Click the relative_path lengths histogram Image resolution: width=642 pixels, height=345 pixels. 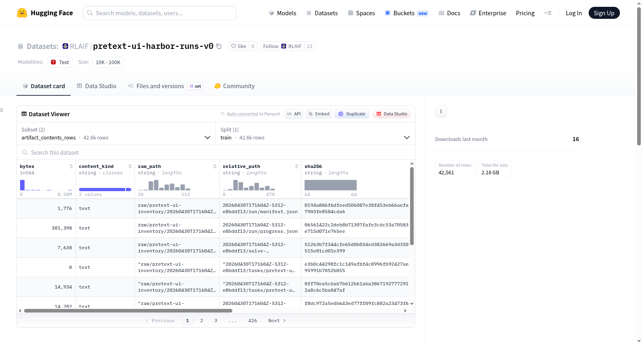pyautogui.click(x=249, y=185)
